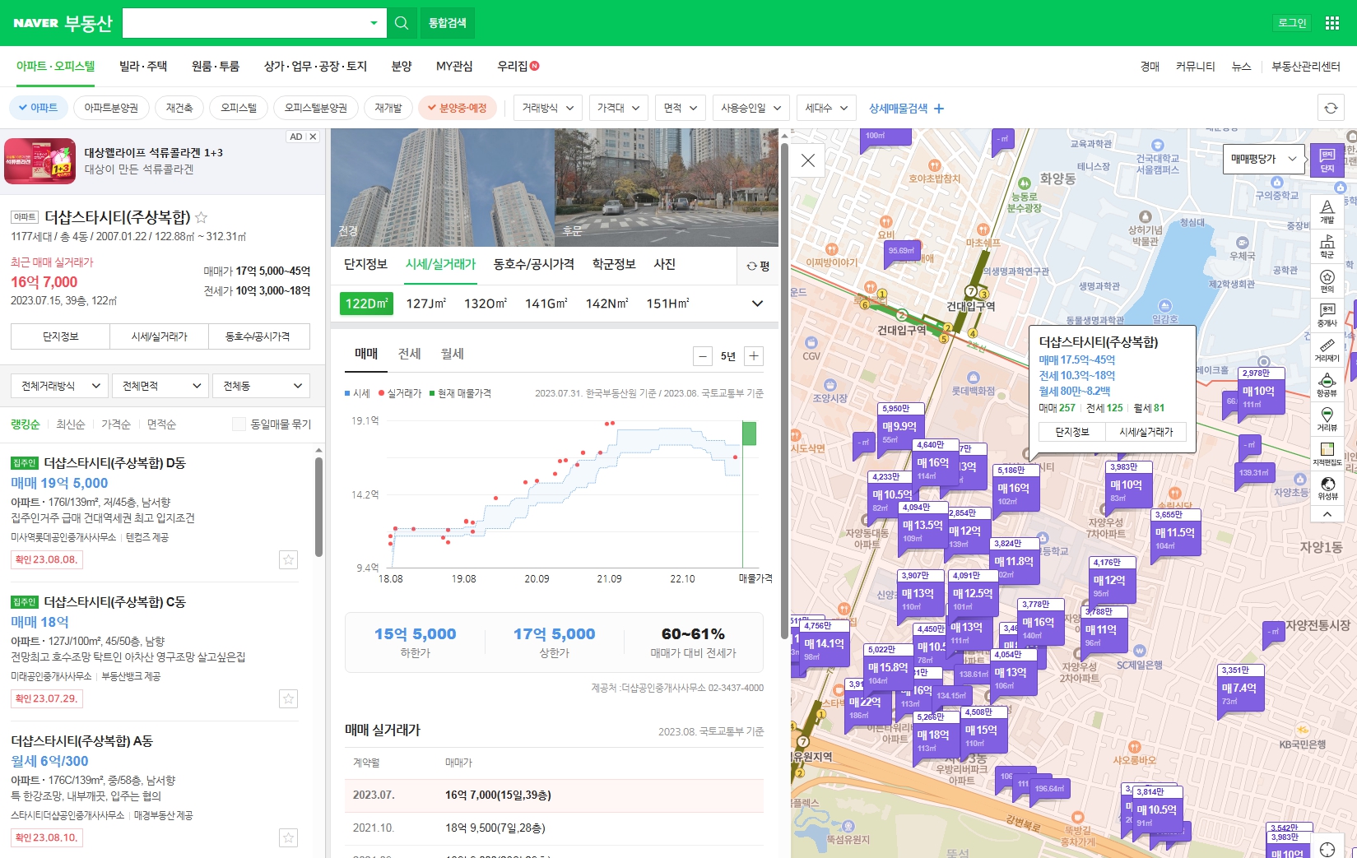Increase chart period with plus button
The image size is (1357, 858).
tap(754, 356)
